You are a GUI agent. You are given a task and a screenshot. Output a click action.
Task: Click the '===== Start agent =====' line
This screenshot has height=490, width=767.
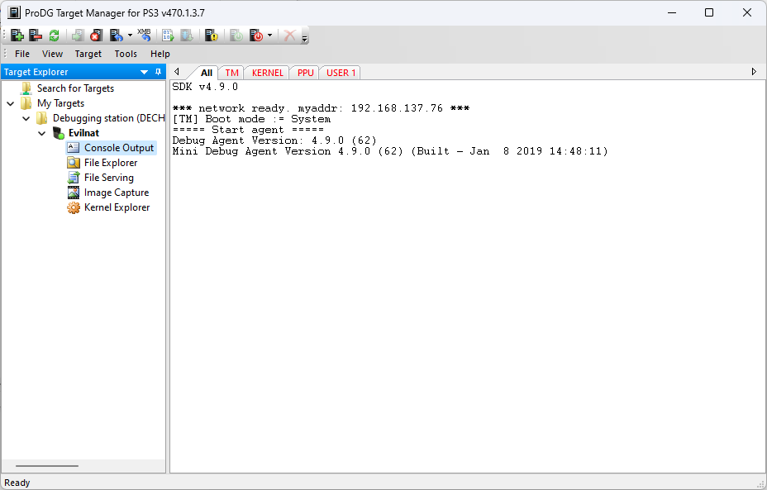pos(248,130)
